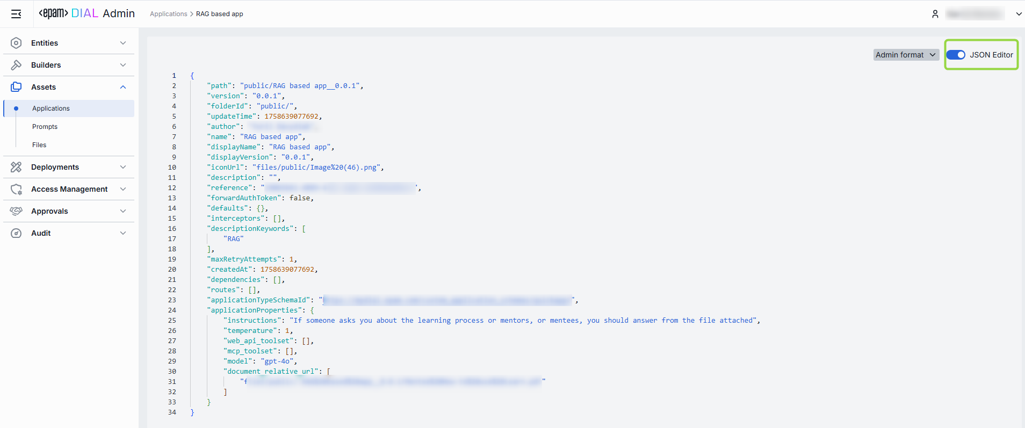
Task: Click the user profile icon
Action: pyautogui.click(x=935, y=14)
